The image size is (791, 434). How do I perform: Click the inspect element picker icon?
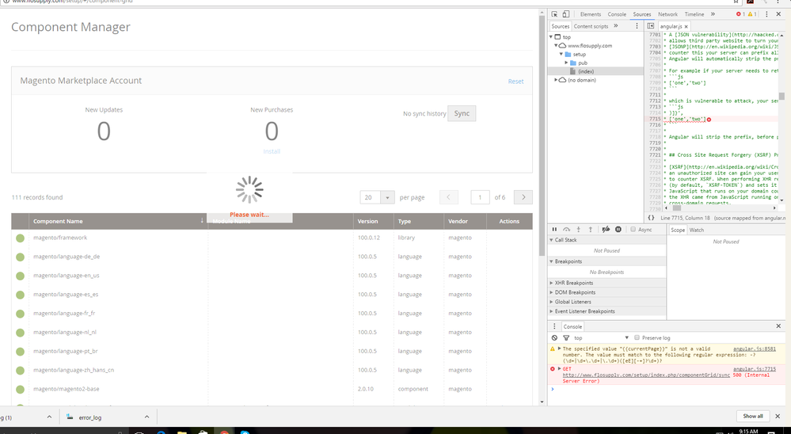[x=554, y=14]
